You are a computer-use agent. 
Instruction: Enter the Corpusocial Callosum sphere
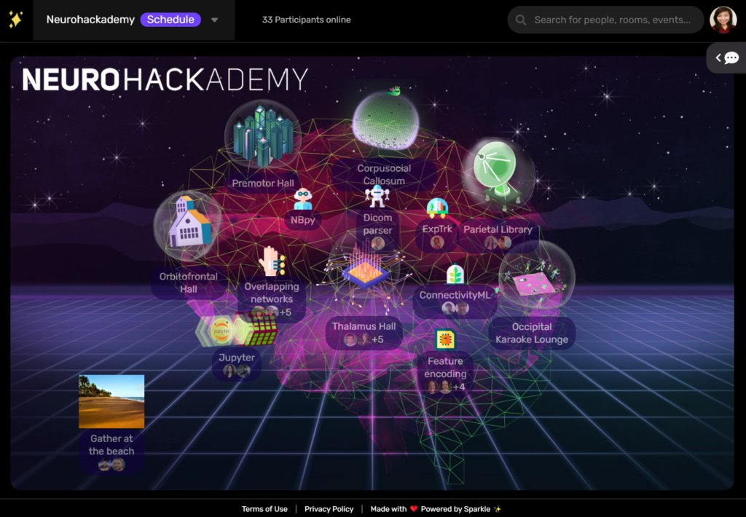(384, 122)
